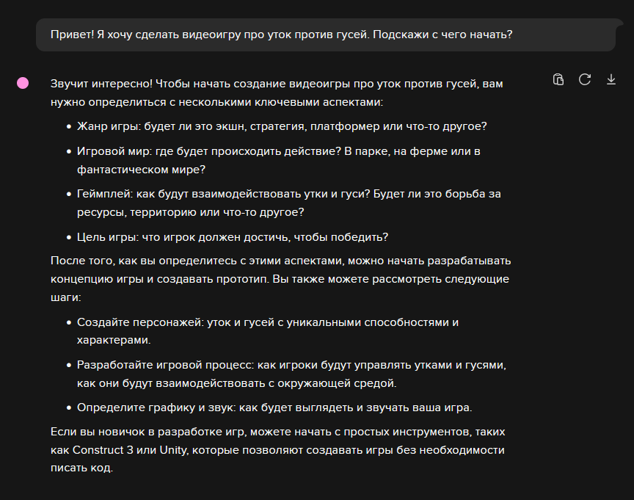
Task: Regenerate the assistant's answer
Action: click(x=585, y=79)
